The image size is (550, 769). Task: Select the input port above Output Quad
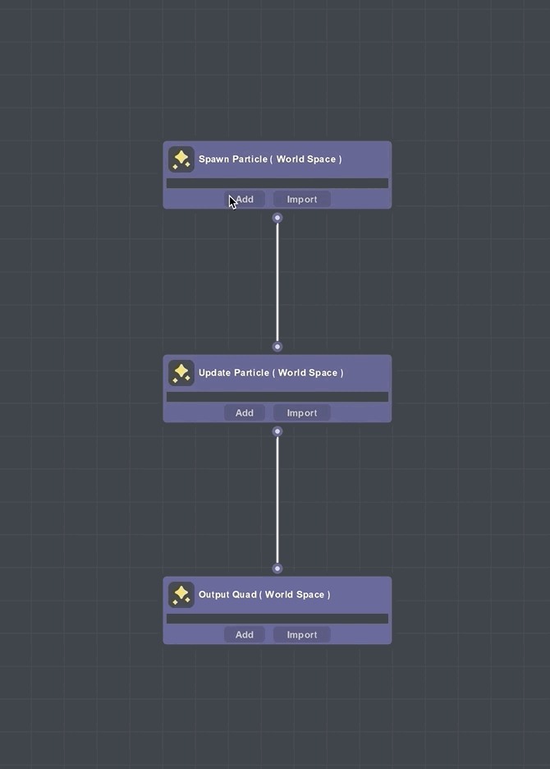[x=277, y=569]
